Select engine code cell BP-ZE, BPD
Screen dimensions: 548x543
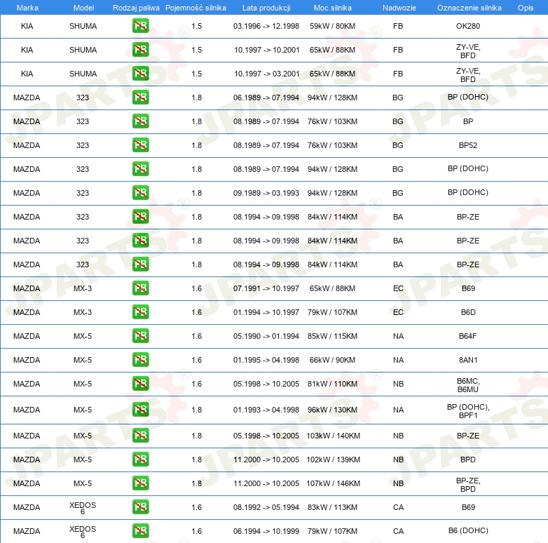pos(468,484)
